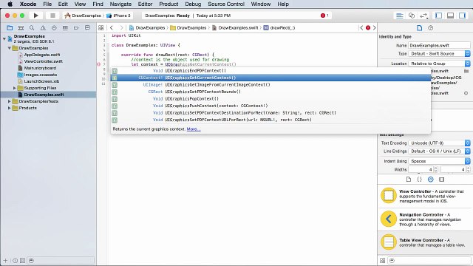This screenshot has width=473, height=266.
Task: Open the Type dropdown Default - Swift Source
Action: pos(439,54)
